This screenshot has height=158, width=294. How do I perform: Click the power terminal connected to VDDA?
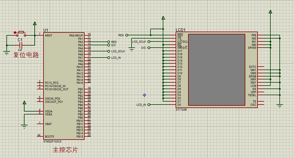tap(24, 103)
